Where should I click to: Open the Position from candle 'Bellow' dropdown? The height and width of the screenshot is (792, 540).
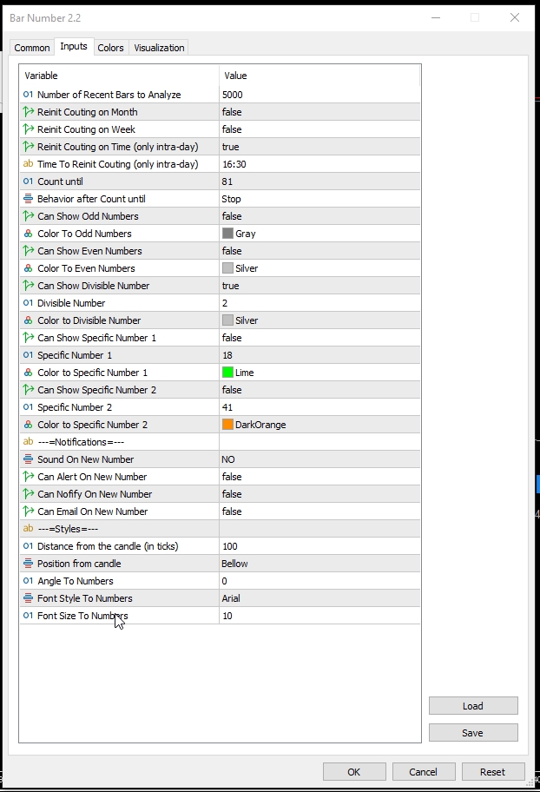tap(319, 564)
